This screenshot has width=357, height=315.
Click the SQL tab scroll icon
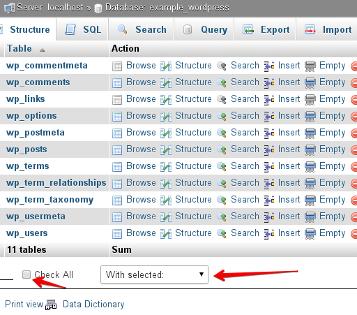[70, 29]
